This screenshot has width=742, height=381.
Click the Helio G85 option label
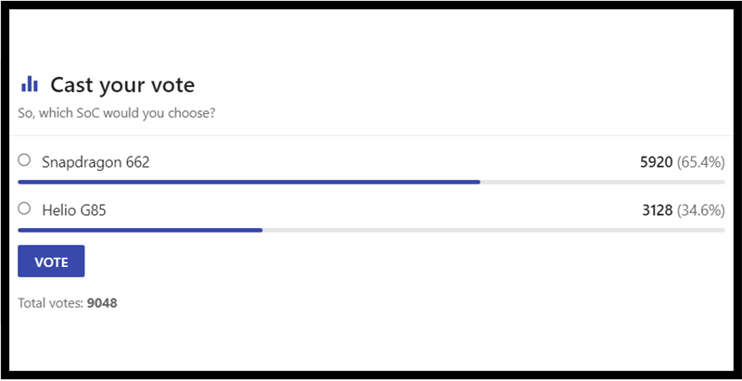click(74, 210)
